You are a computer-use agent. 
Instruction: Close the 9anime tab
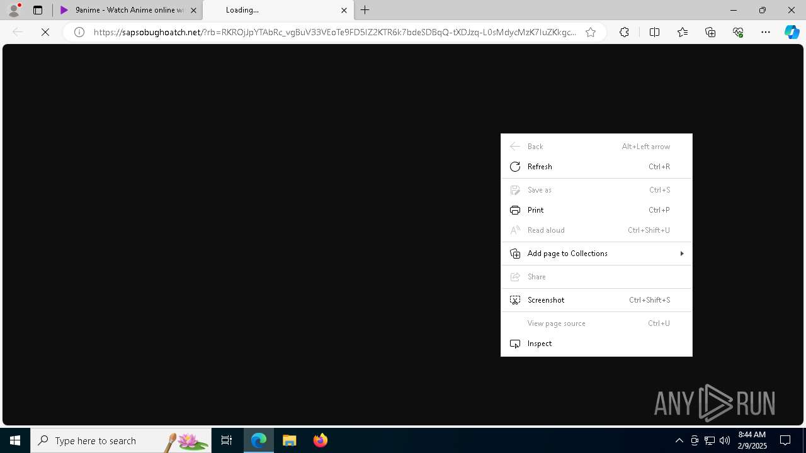[193, 10]
